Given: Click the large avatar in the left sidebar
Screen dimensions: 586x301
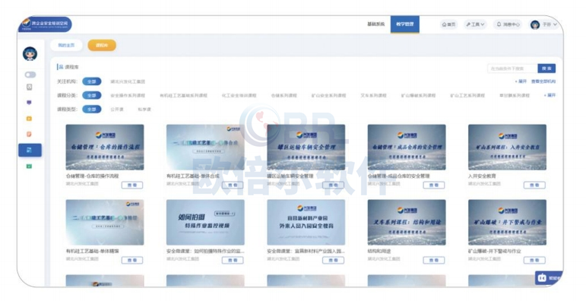Looking at the screenshot, I should tap(30, 54).
